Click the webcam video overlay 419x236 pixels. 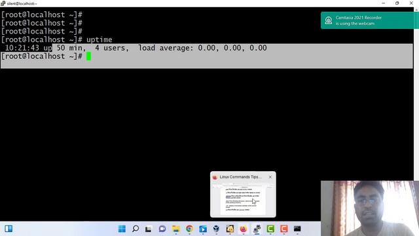coord(370,208)
